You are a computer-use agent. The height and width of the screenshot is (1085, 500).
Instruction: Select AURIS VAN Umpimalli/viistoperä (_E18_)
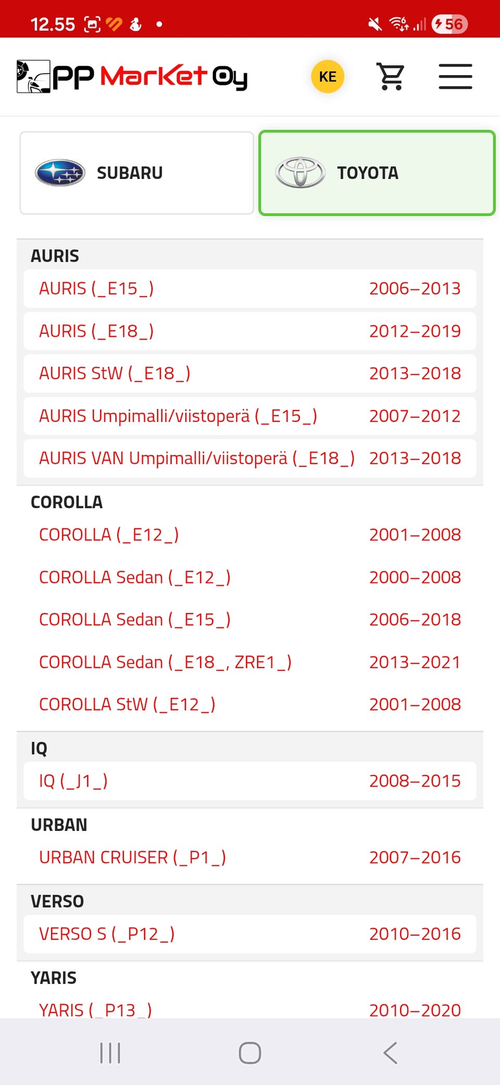(x=250, y=459)
